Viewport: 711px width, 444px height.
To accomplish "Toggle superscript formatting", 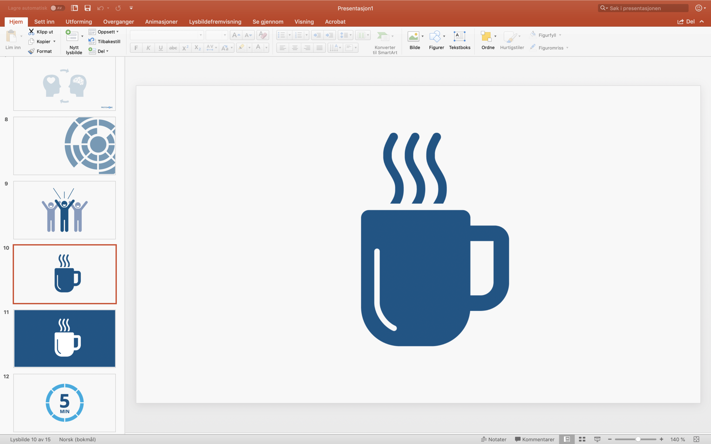I will click(185, 47).
